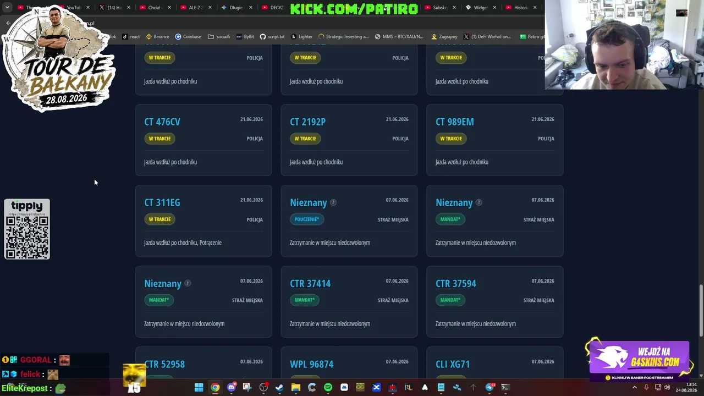Click help icon on first-row Nieznany MANDAT card
The image size is (704, 396).
click(x=479, y=202)
